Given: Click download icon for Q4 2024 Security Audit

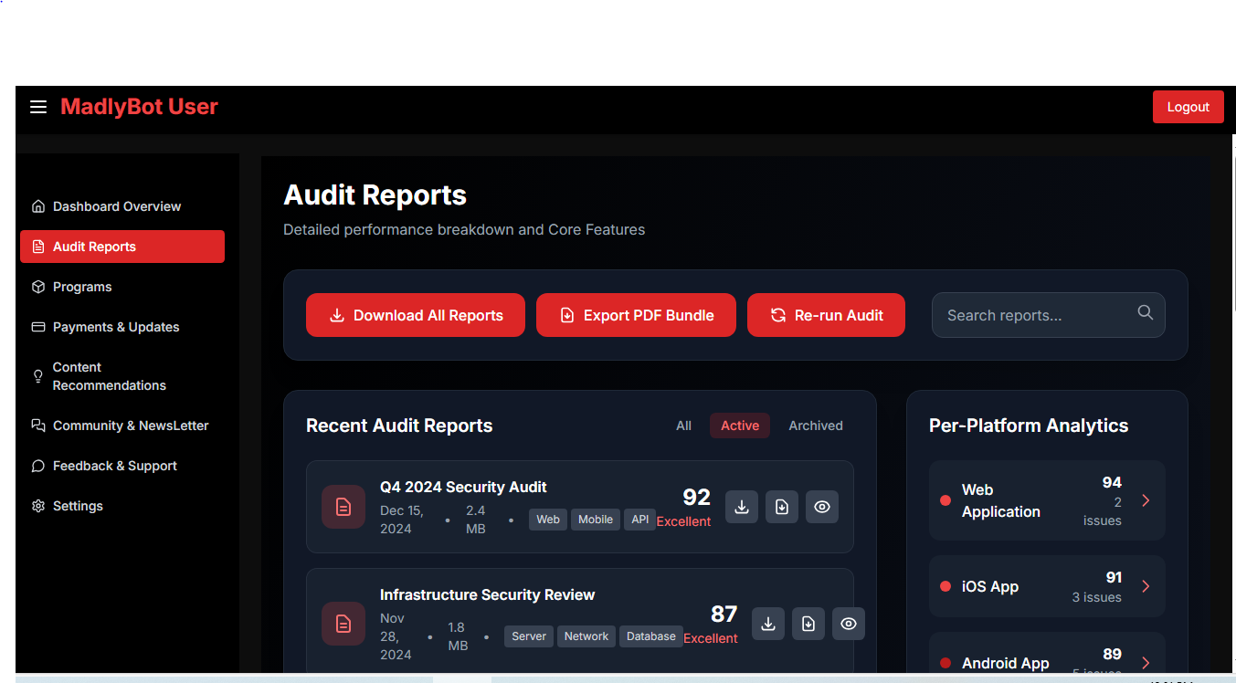Looking at the screenshot, I should tap(742, 507).
